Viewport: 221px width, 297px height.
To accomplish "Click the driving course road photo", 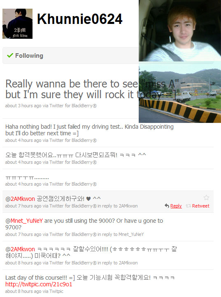I will pos(180,92).
